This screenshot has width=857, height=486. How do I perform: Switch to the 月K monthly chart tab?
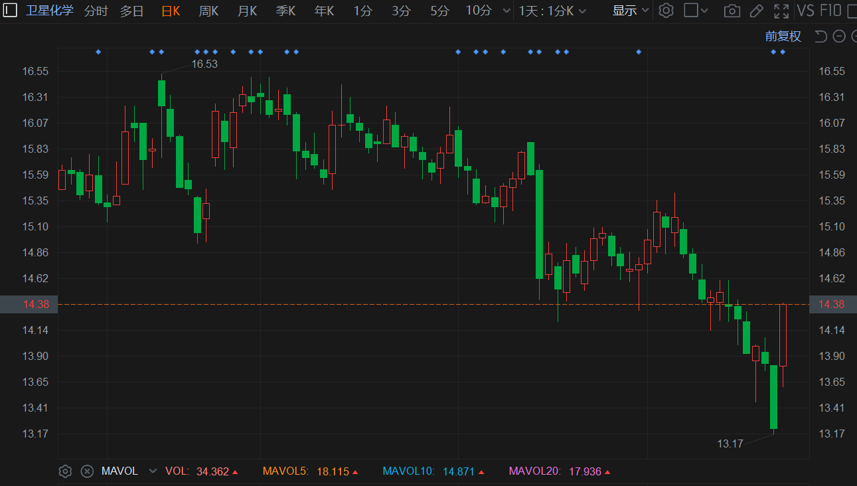[247, 11]
